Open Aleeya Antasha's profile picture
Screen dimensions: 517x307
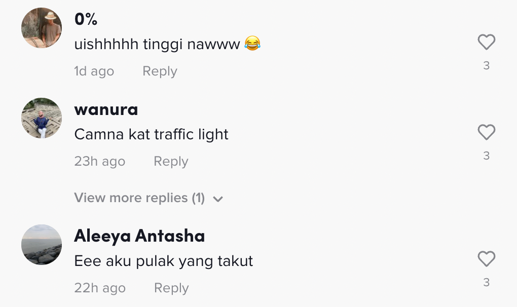pos(42,245)
